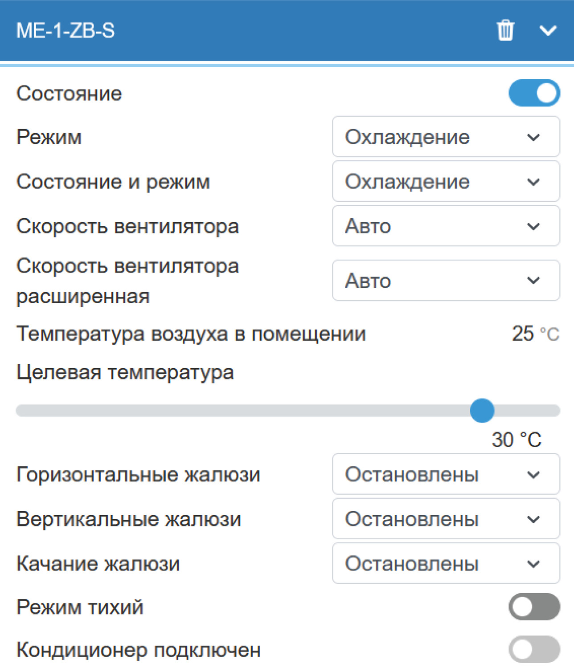Click the trash icon to delete ME-1-ZB-S
Image resolution: width=574 pixels, height=668 pixels.
(x=505, y=31)
